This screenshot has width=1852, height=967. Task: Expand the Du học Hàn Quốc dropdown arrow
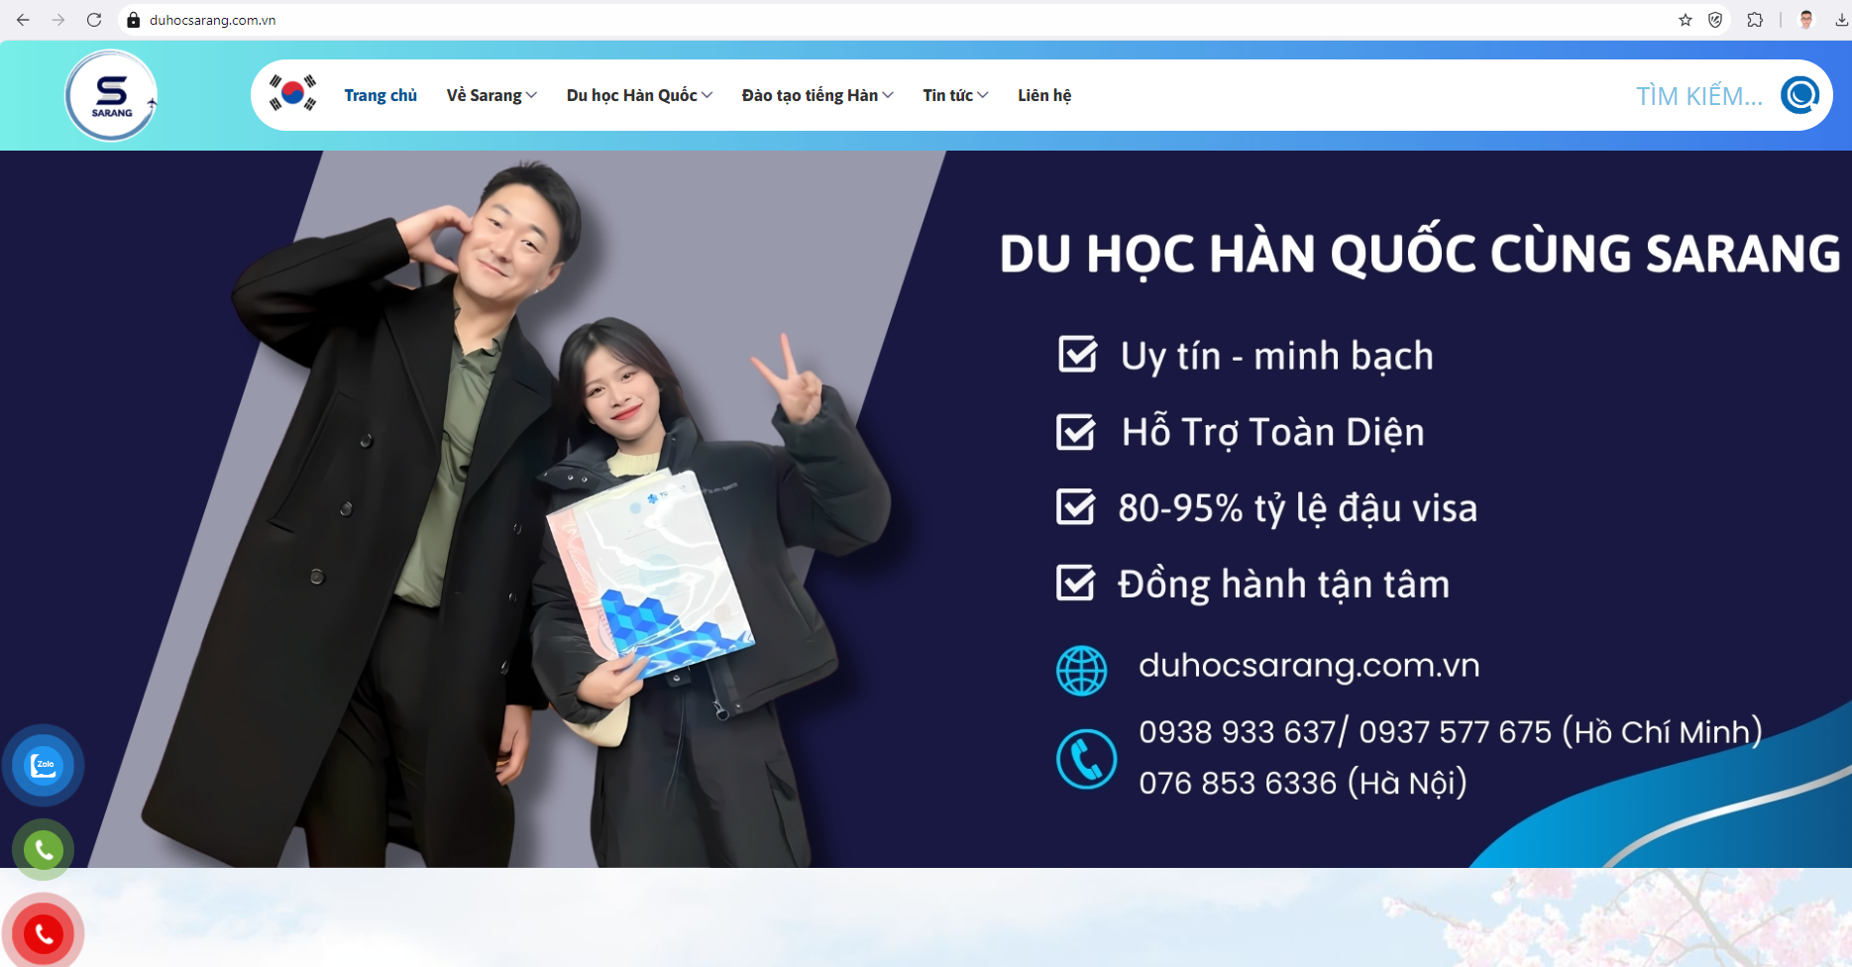[x=707, y=95]
